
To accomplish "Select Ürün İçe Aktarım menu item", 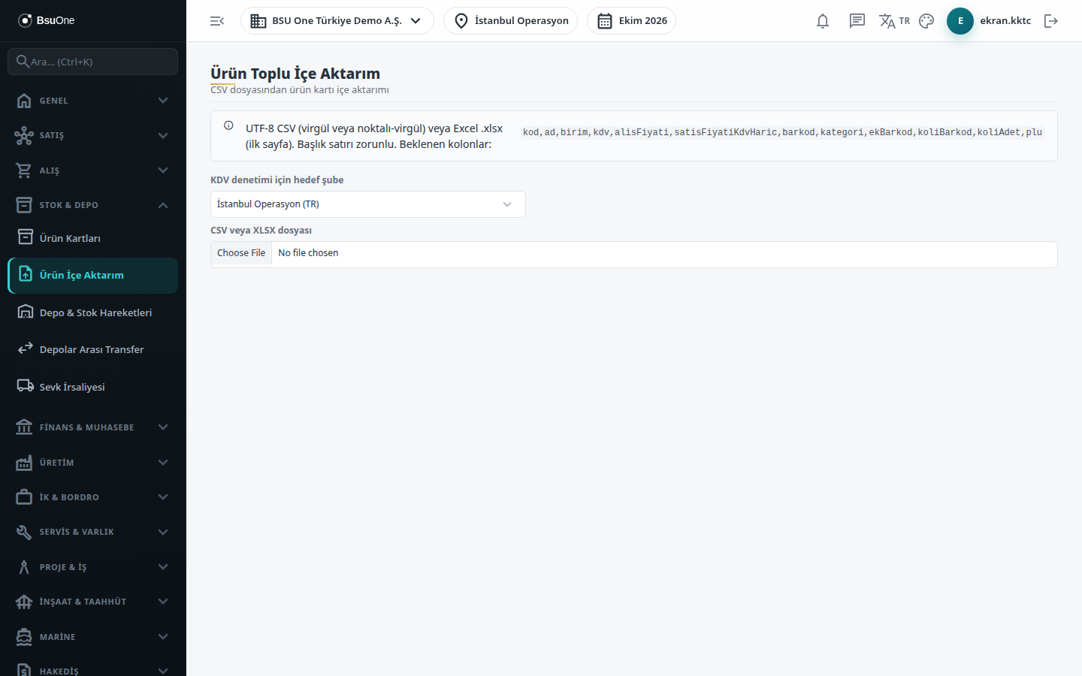I will coord(92,276).
